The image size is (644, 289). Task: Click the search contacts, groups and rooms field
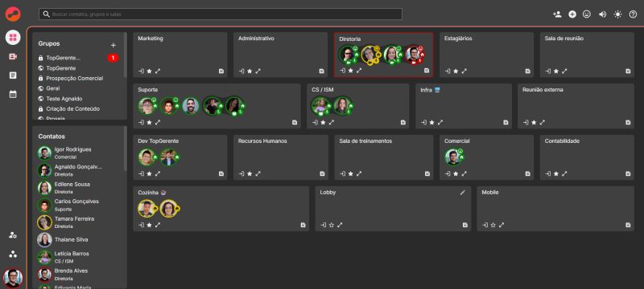(x=220, y=14)
